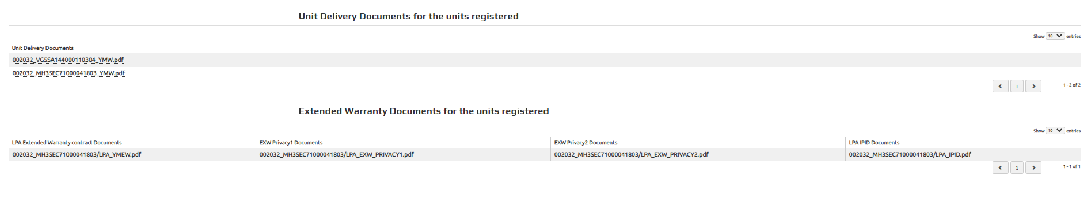Open Show entries dropdown for Extended Warranty Documents

[1055, 130]
